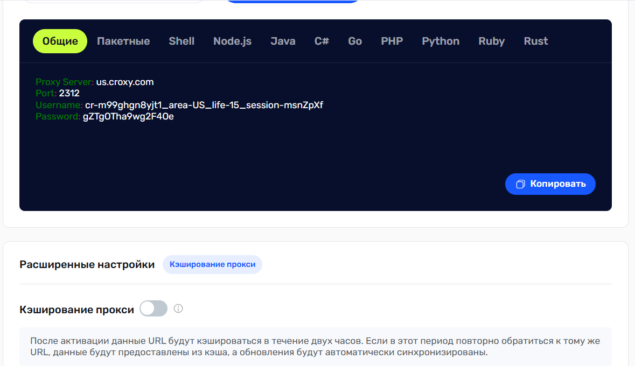This screenshot has height=366, width=635.
Task: Select the Shell code tab
Action: pyautogui.click(x=182, y=41)
